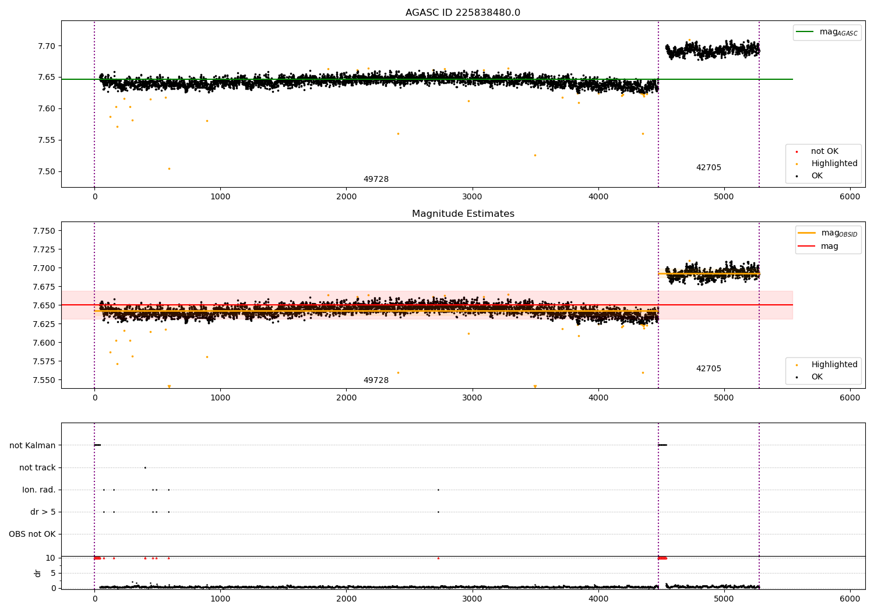Click the y-axis tick '7.725'
Image resolution: width=874 pixels, height=612 pixels.
[45, 249]
